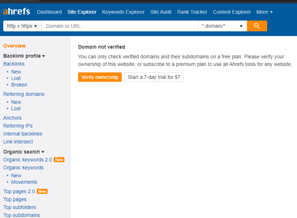297x218 pixels.
Task: Collapse the Backlink profile section
Action: click(x=24, y=56)
